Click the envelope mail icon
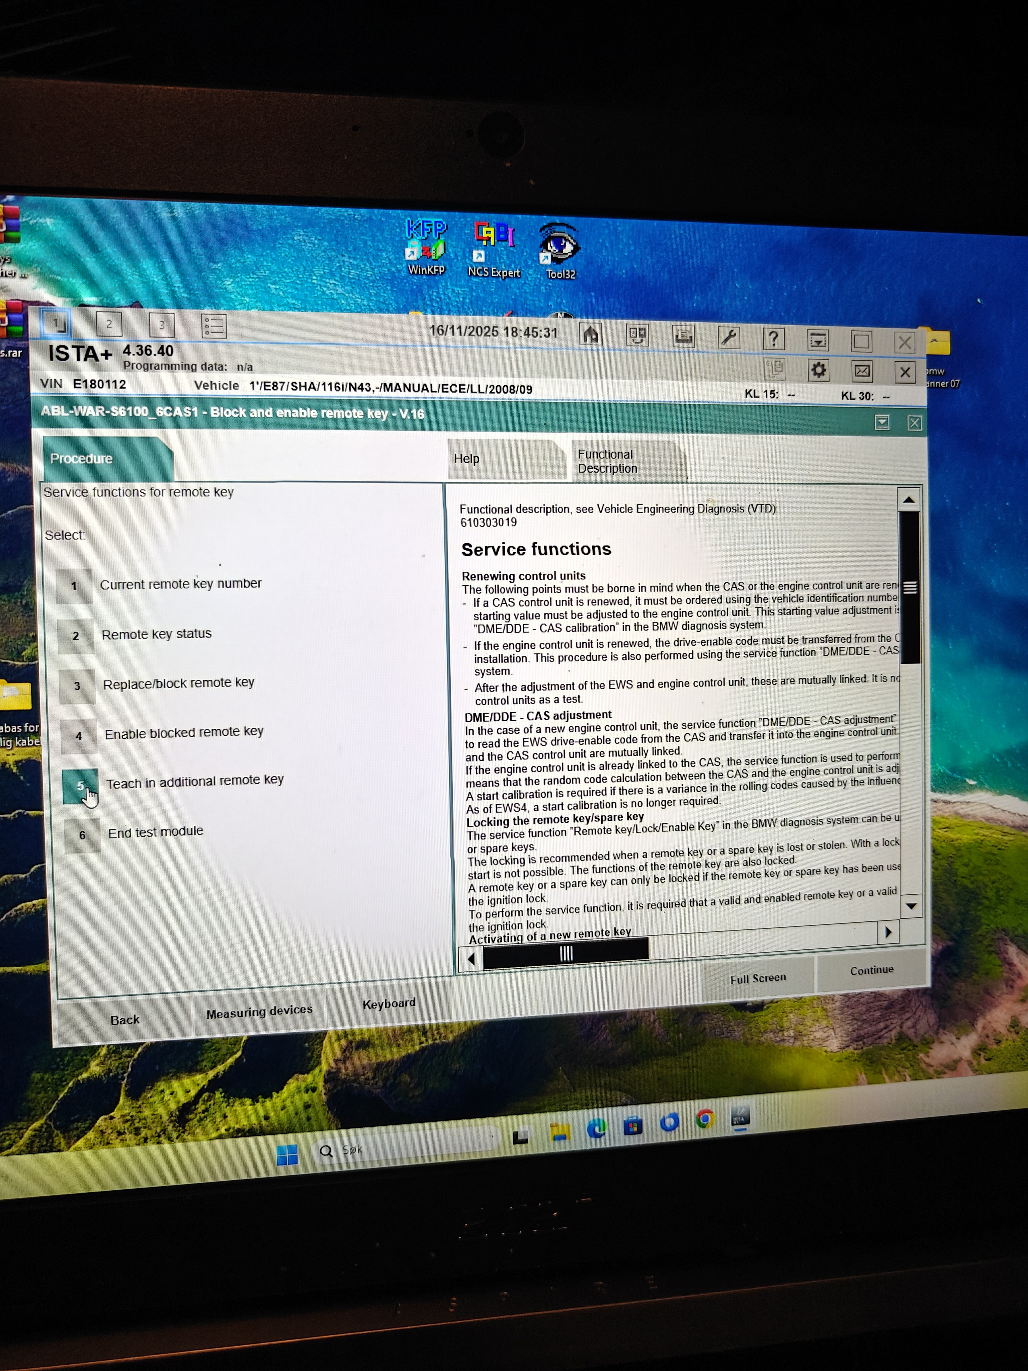Viewport: 1028px width, 1371px height. pos(862,371)
